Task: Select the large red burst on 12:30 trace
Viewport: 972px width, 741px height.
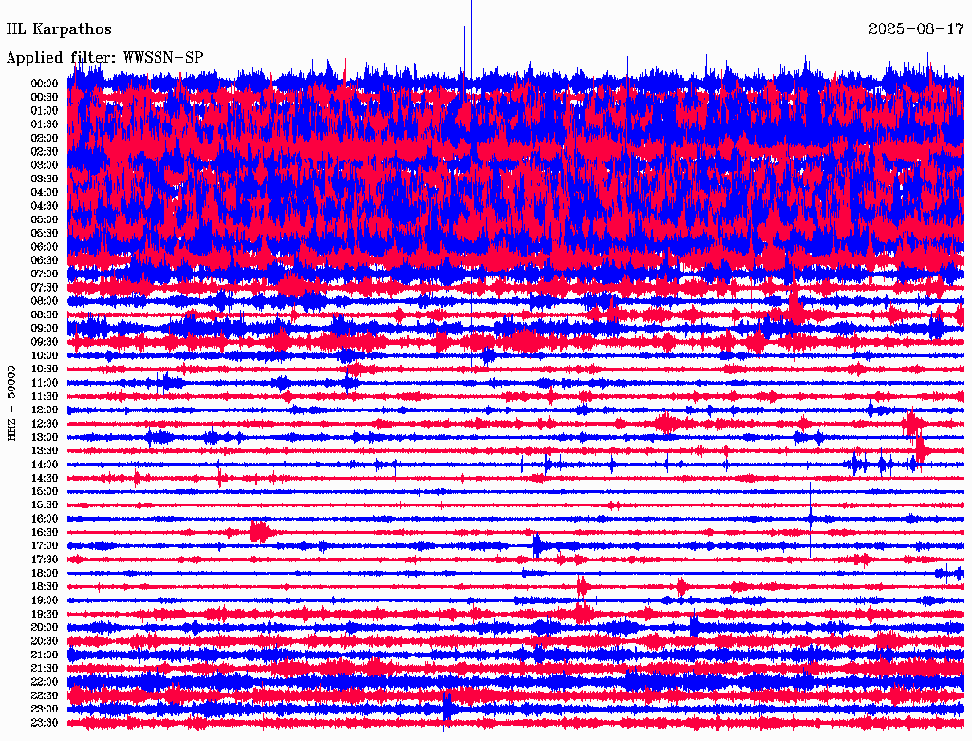Action: (x=667, y=423)
